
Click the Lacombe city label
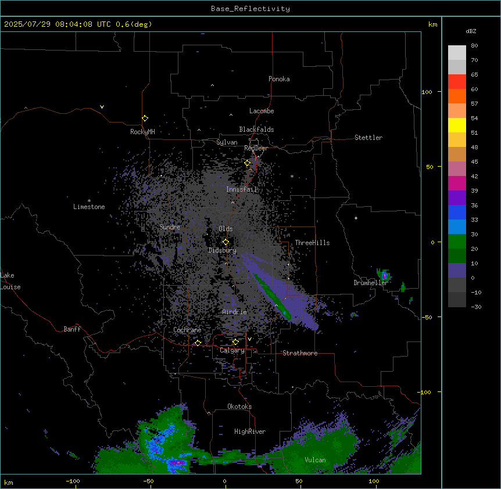262,111
